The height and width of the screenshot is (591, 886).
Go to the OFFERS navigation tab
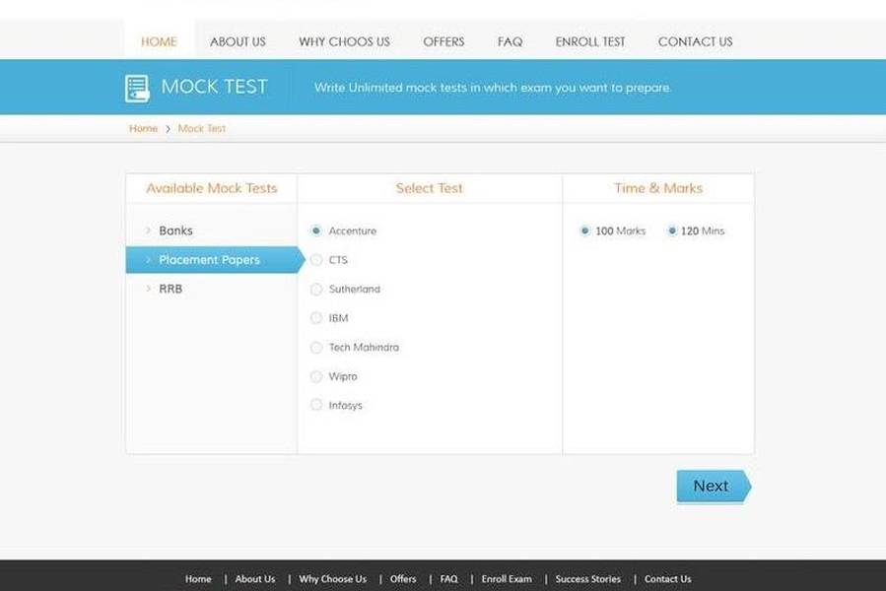tap(443, 41)
